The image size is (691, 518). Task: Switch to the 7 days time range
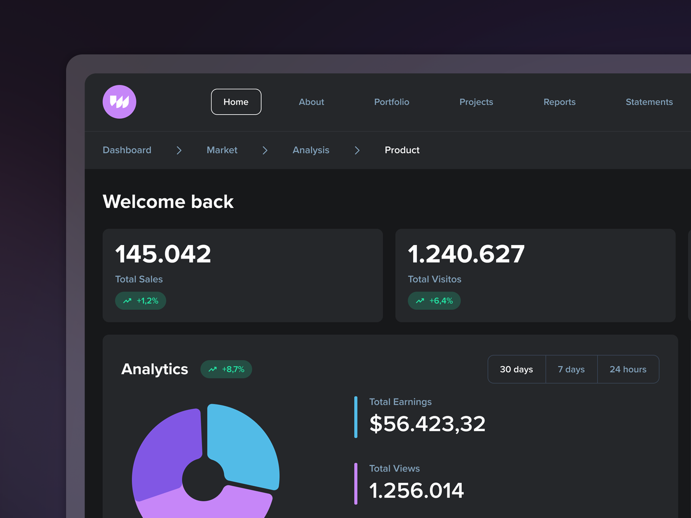pyautogui.click(x=571, y=369)
